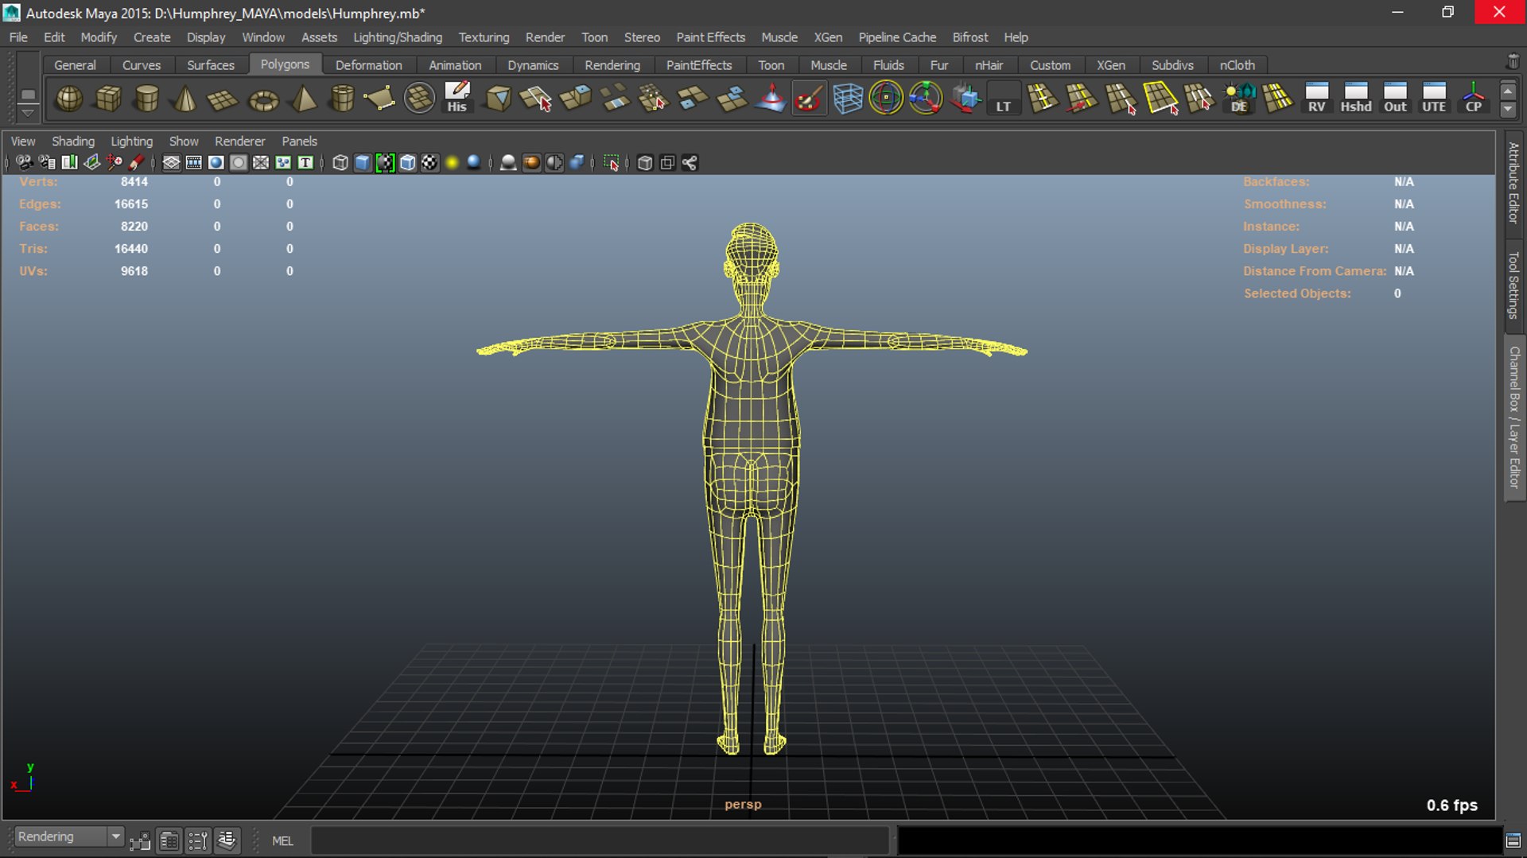This screenshot has height=858, width=1527.
Task: Create a polygon cylinder from the shelf
Action: (x=147, y=99)
